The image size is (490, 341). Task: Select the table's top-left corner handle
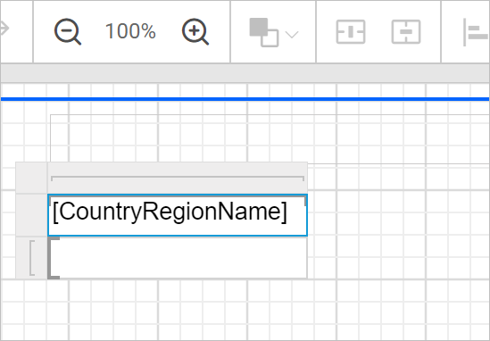pos(31,178)
